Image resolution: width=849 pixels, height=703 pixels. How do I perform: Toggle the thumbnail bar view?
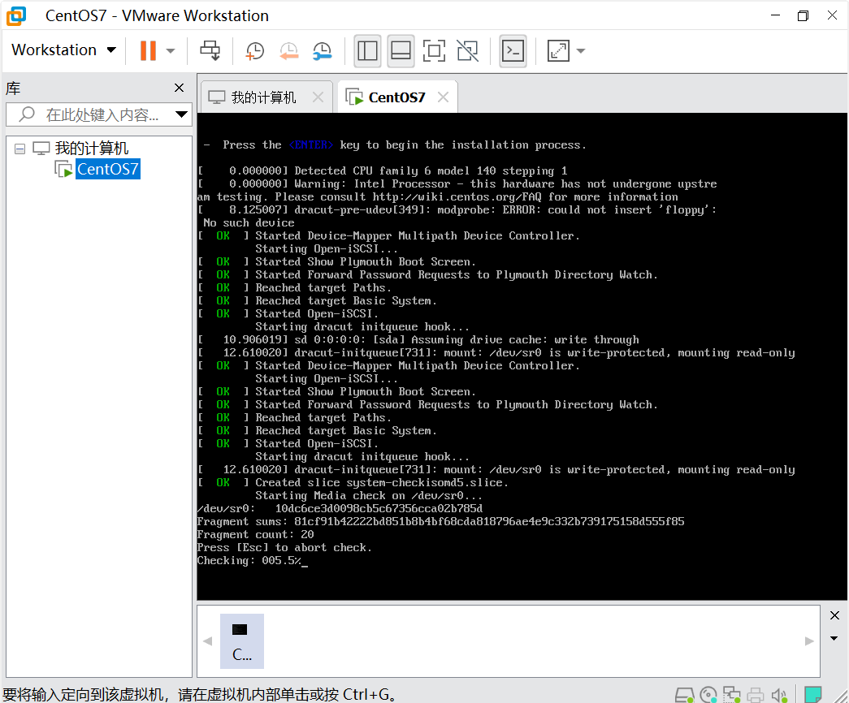point(401,51)
